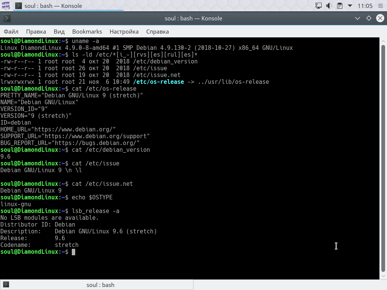Maximize Konsole with the diamond icon
The image size is (387, 290).
369,18
